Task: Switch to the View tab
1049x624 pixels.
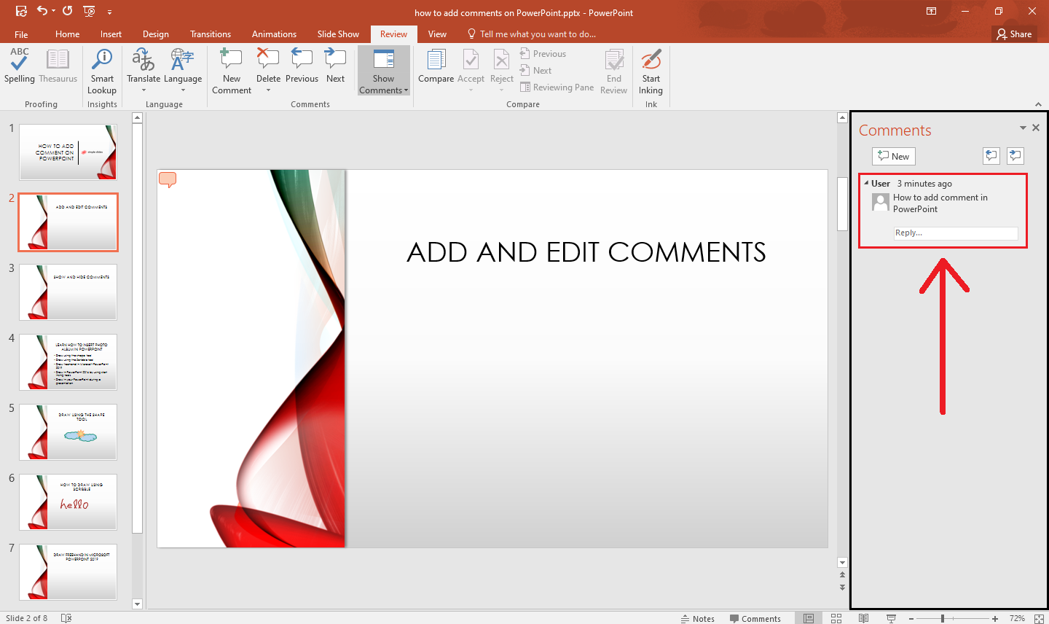Action: click(437, 34)
